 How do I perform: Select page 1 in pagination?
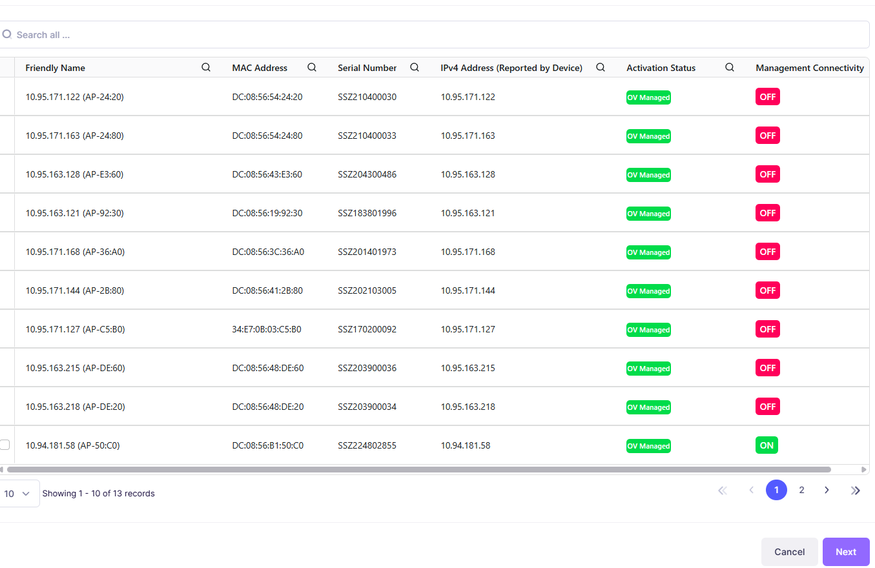[776, 490]
